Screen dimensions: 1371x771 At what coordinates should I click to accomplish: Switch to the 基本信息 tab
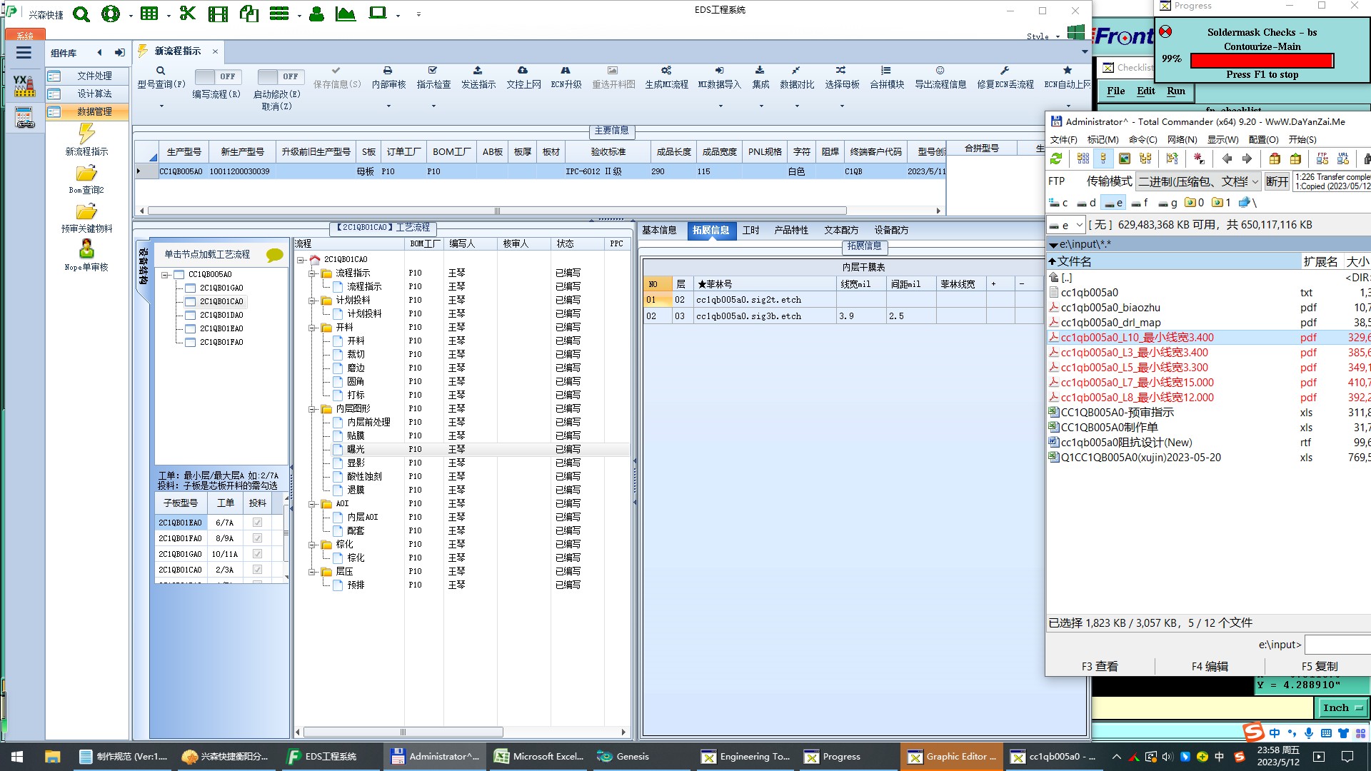point(659,230)
